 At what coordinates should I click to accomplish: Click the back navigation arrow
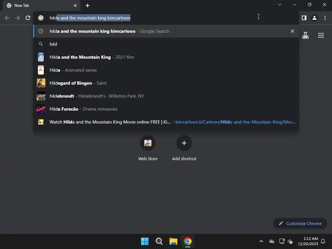pyautogui.click(x=7, y=18)
